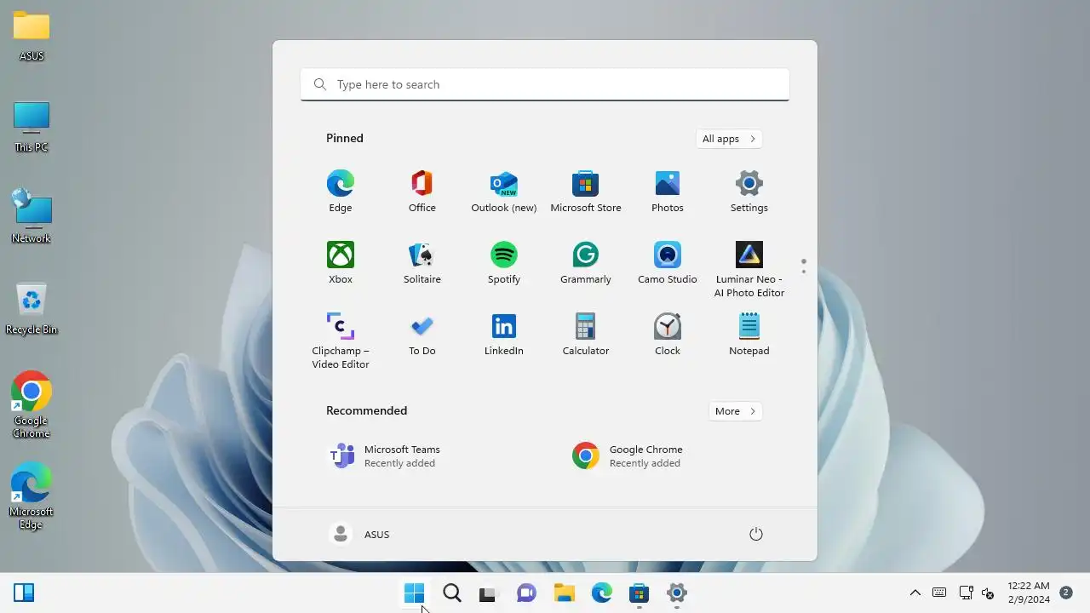Launch Clipchamp Video Editor
1090x613 pixels.
coord(341,341)
